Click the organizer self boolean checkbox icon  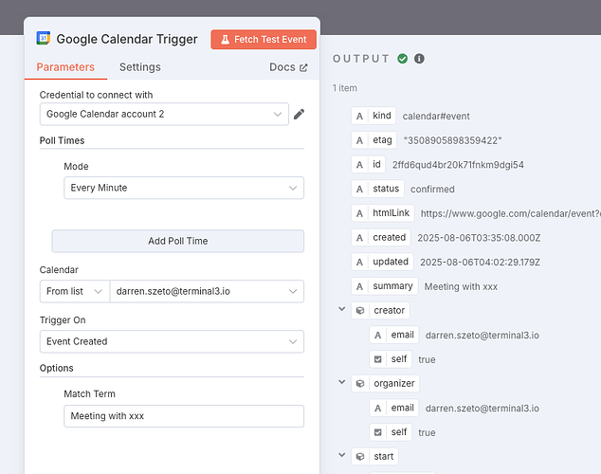click(378, 432)
